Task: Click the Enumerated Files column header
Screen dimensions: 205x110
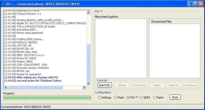Action: pyautogui.click(x=173, y=22)
